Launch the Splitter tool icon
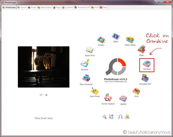The height and width of the screenshot is (137, 173). click(123, 99)
